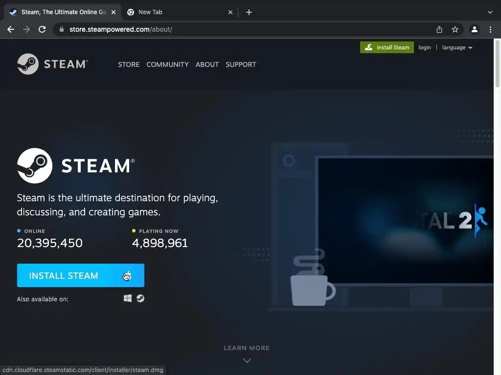Viewport: 501px width, 375px height.
Task: Click the ONLINE label
Action: pos(35,231)
